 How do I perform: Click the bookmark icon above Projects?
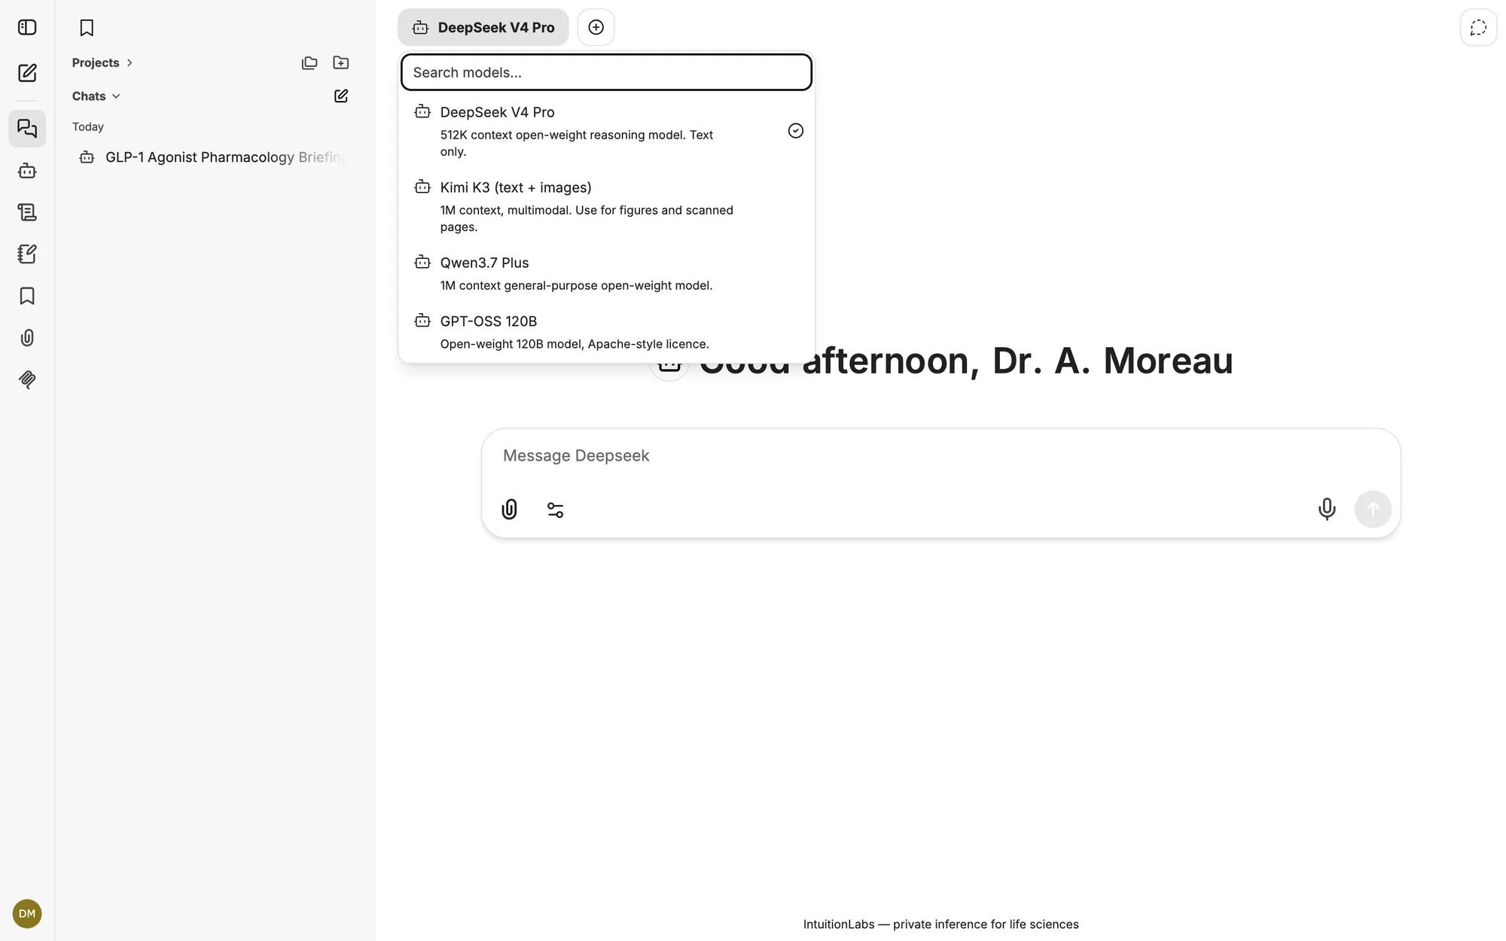point(87,28)
